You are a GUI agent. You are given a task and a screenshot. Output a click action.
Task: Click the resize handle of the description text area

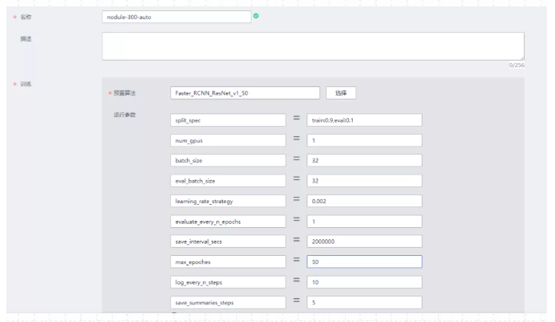[522, 57]
